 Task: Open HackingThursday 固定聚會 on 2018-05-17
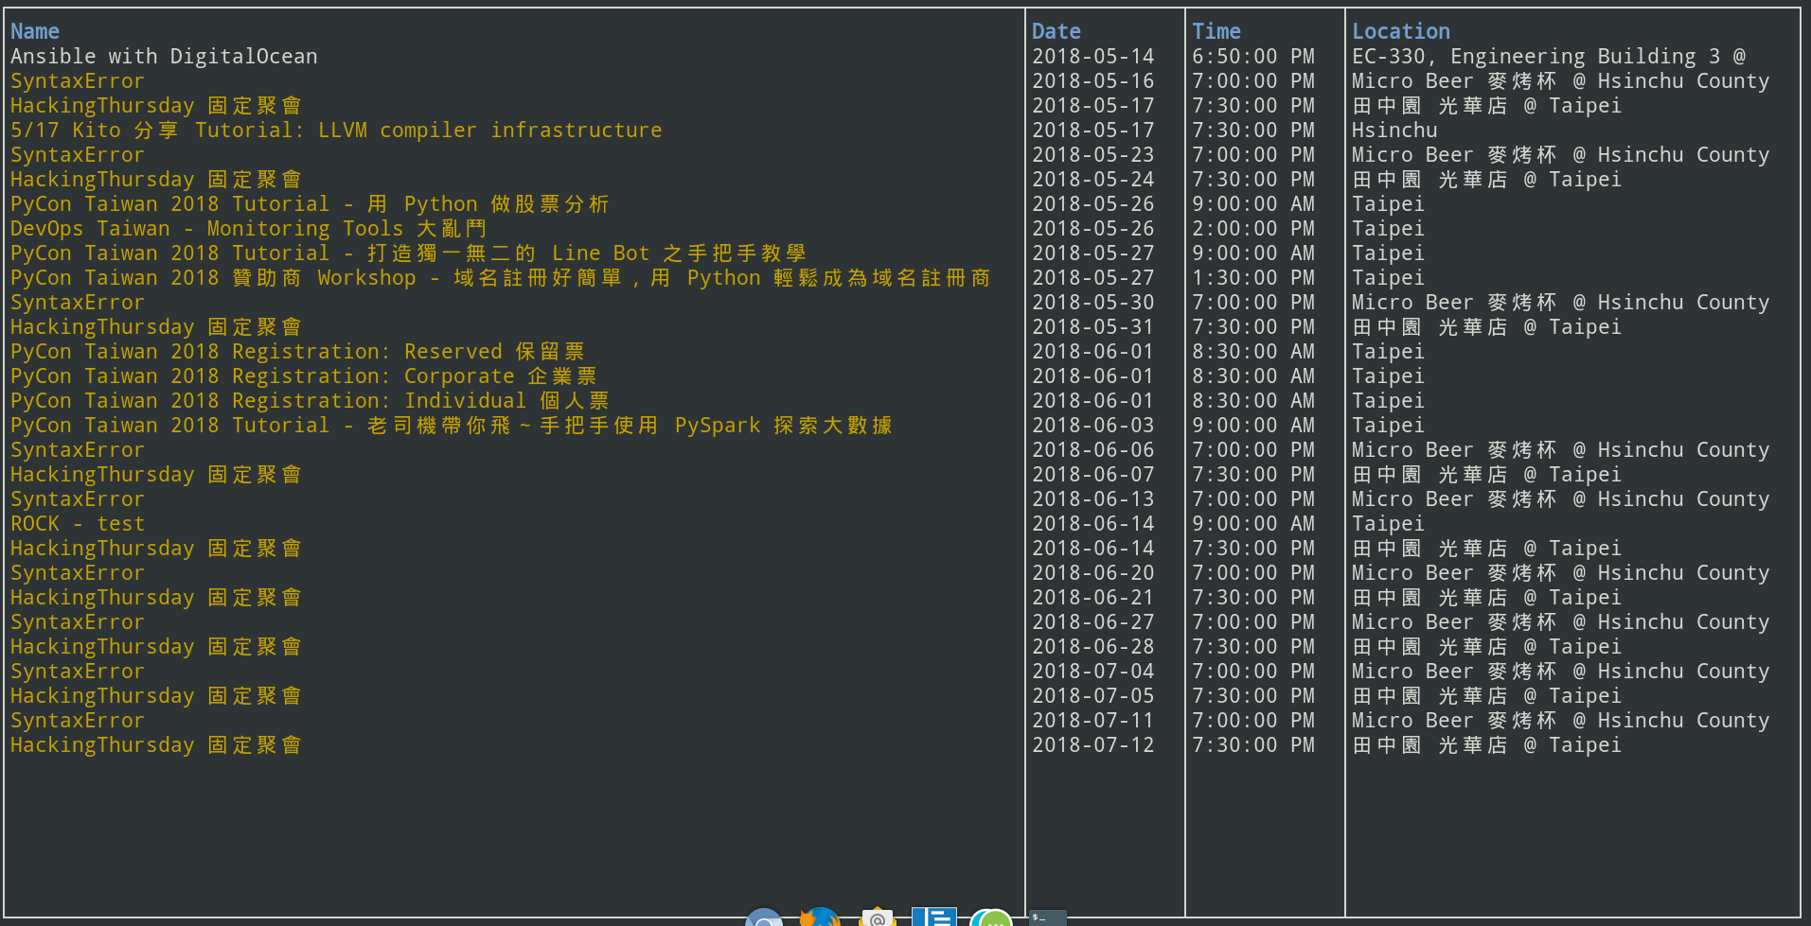click(155, 106)
